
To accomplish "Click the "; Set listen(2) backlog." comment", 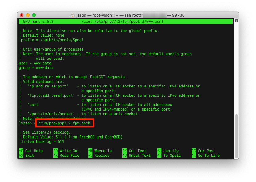I will [x=45, y=132].
